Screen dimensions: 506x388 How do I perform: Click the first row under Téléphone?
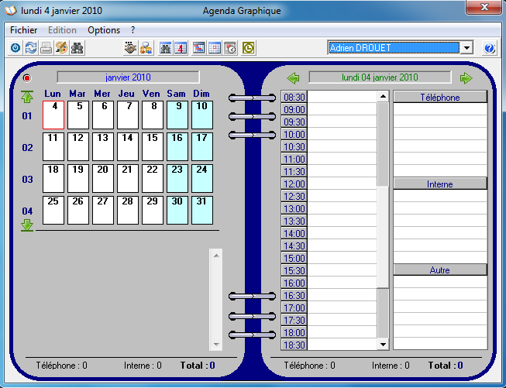tap(440, 109)
